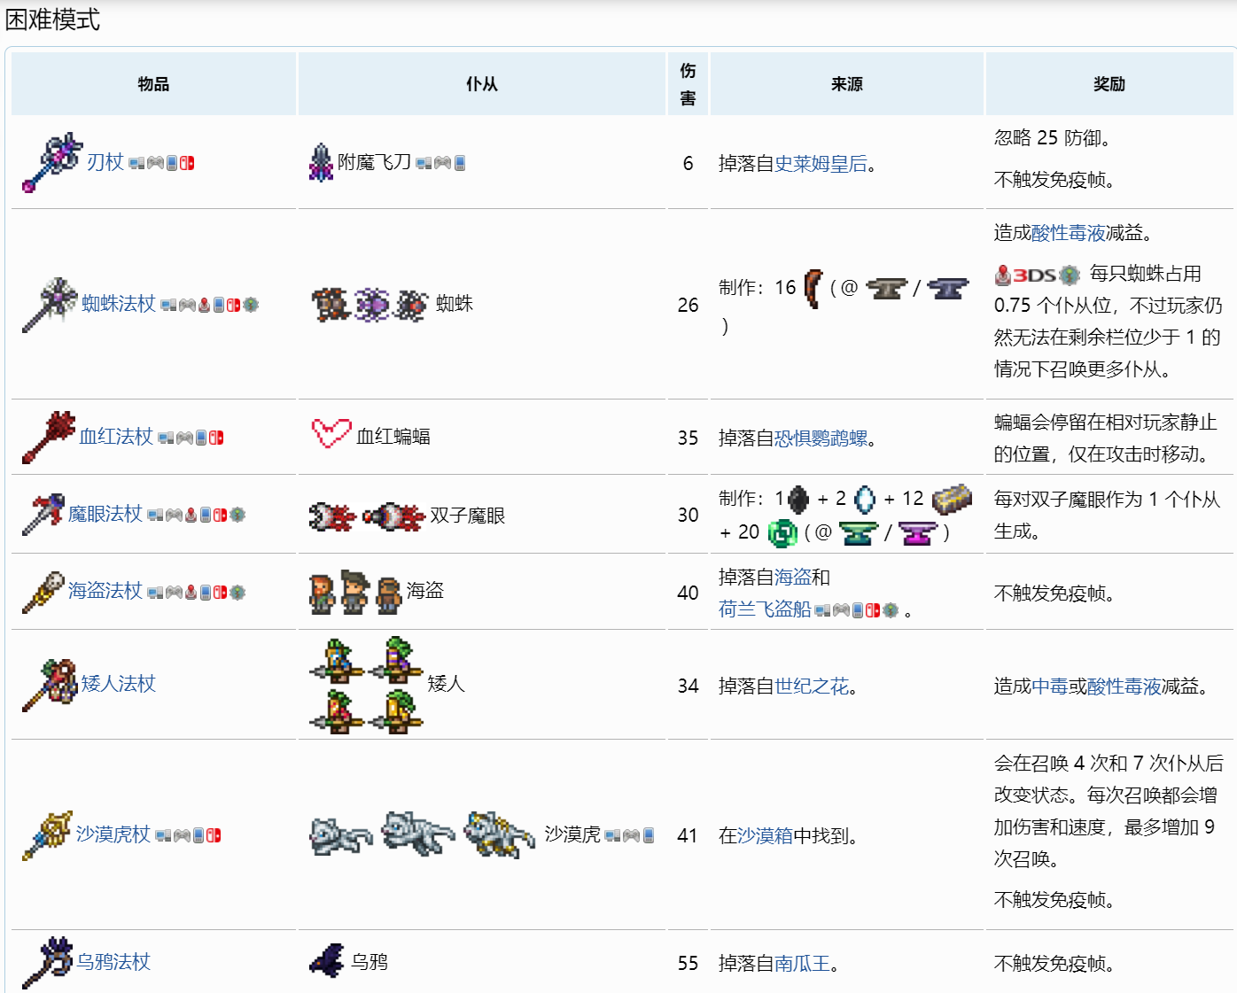Image resolution: width=1237 pixels, height=993 pixels.
Task: Open the 沙漠箱 link
Action: tap(765, 836)
